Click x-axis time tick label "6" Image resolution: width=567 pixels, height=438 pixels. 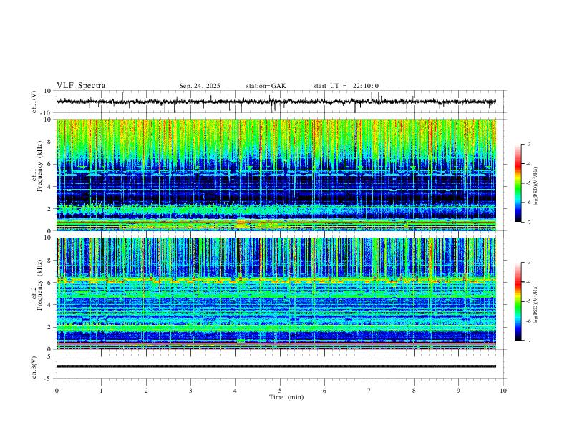coord(325,391)
